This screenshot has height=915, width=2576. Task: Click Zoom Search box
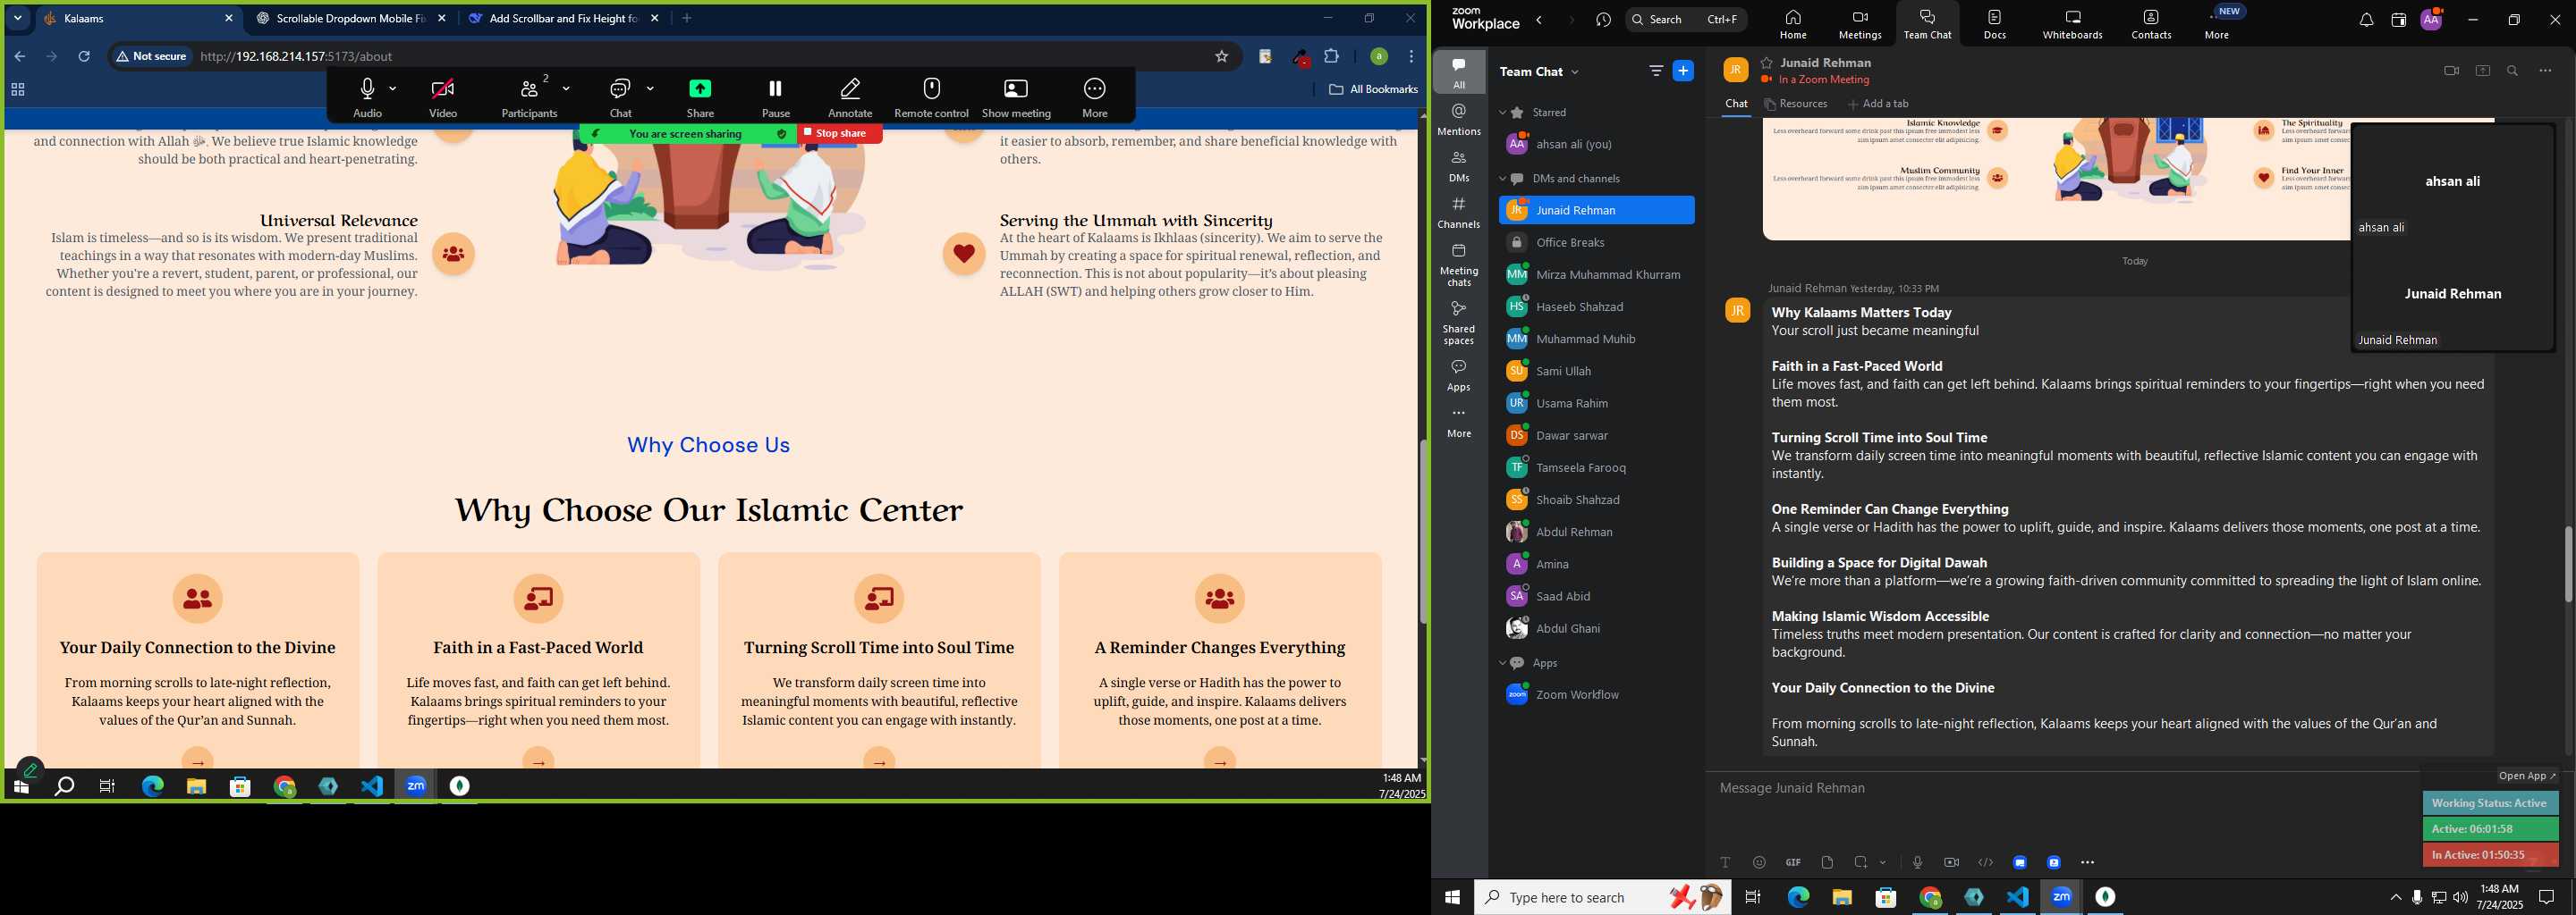tap(1686, 19)
